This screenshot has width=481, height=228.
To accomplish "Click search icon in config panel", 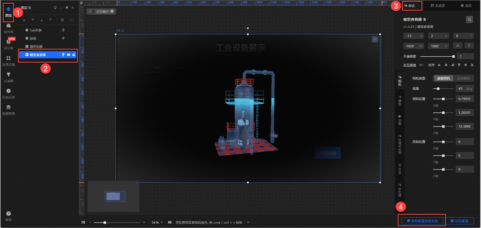I will tap(469, 19).
